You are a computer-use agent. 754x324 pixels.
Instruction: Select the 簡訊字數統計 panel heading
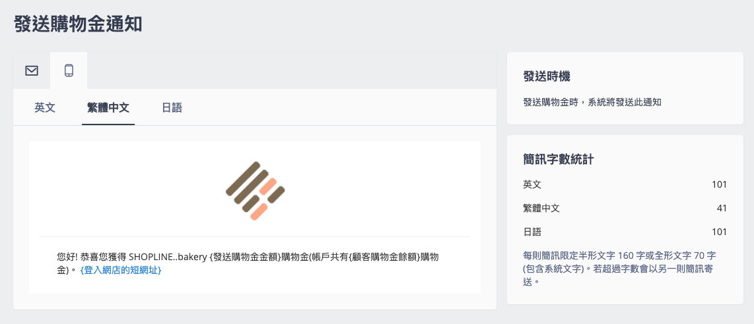559,159
